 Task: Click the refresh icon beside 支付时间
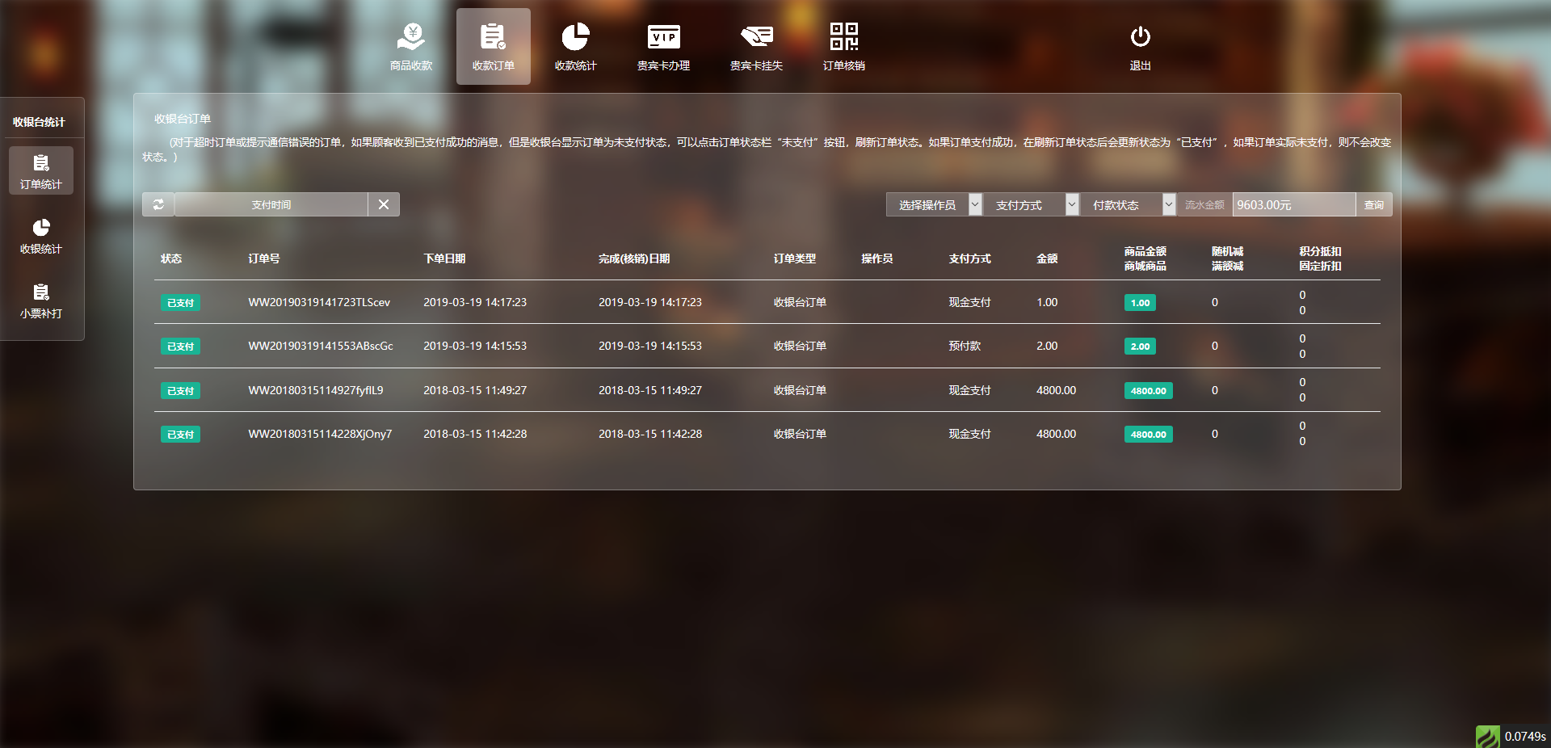pyautogui.click(x=158, y=204)
